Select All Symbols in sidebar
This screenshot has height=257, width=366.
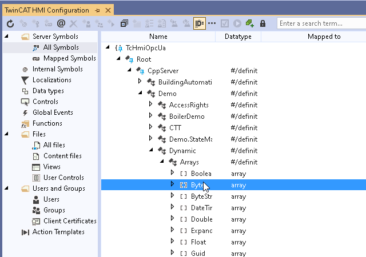[x=61, y=47]
